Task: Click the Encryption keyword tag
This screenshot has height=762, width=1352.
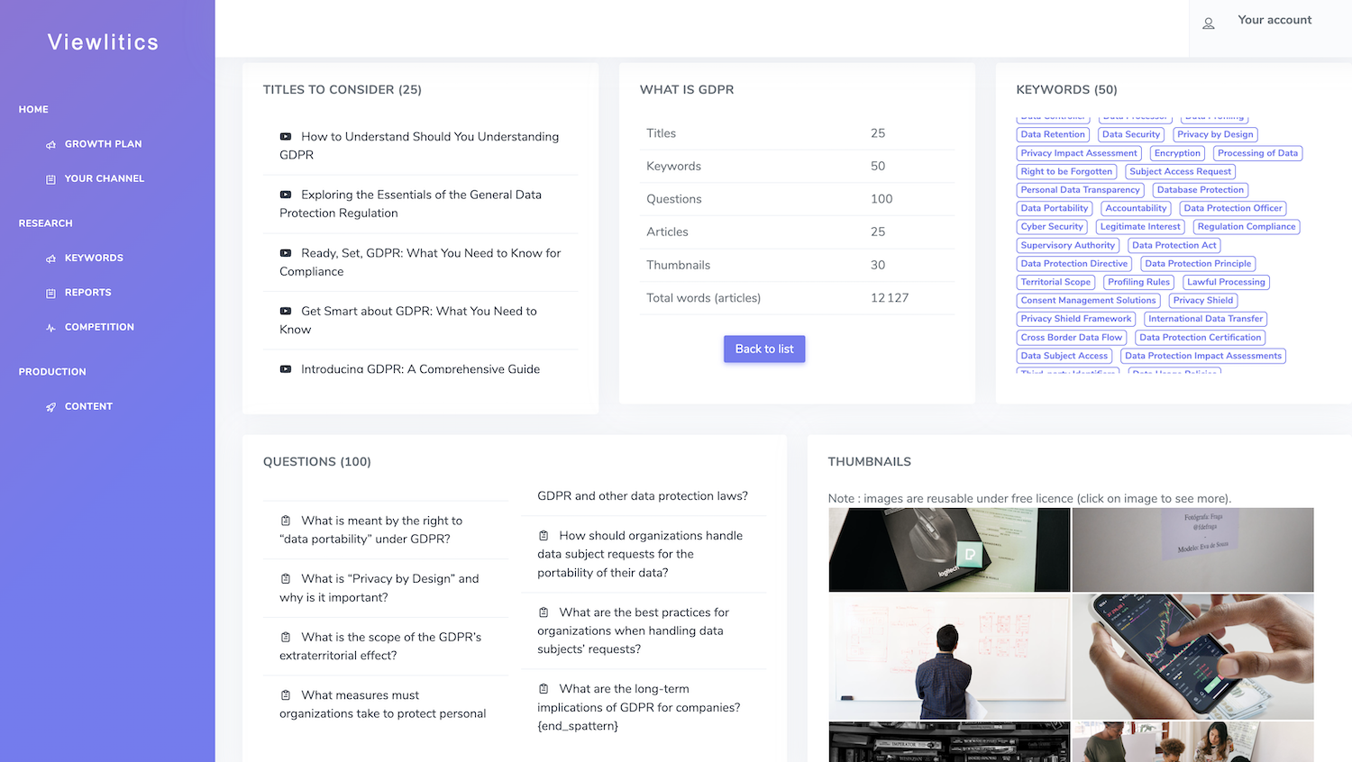Action: (1177, 153)
